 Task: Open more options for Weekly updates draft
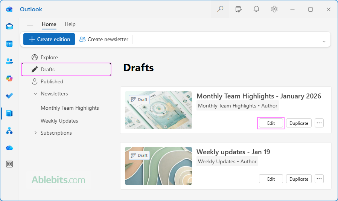319,179
